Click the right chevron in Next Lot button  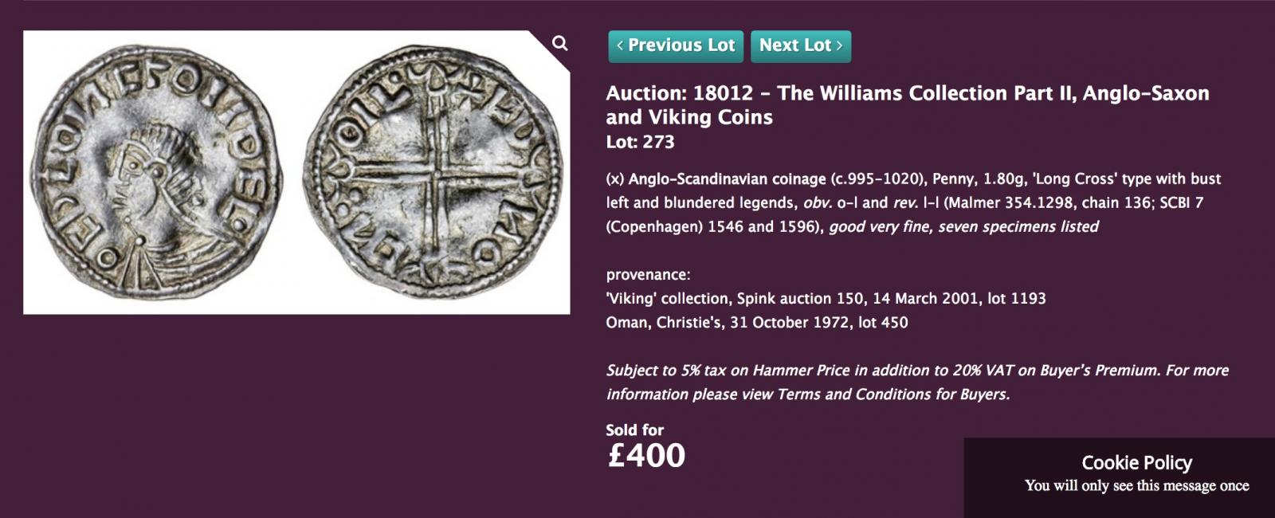(x=839, y=45)
